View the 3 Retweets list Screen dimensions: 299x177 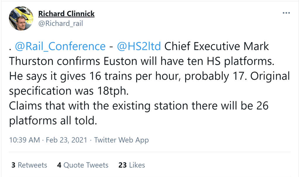click(x=29, y=165)
